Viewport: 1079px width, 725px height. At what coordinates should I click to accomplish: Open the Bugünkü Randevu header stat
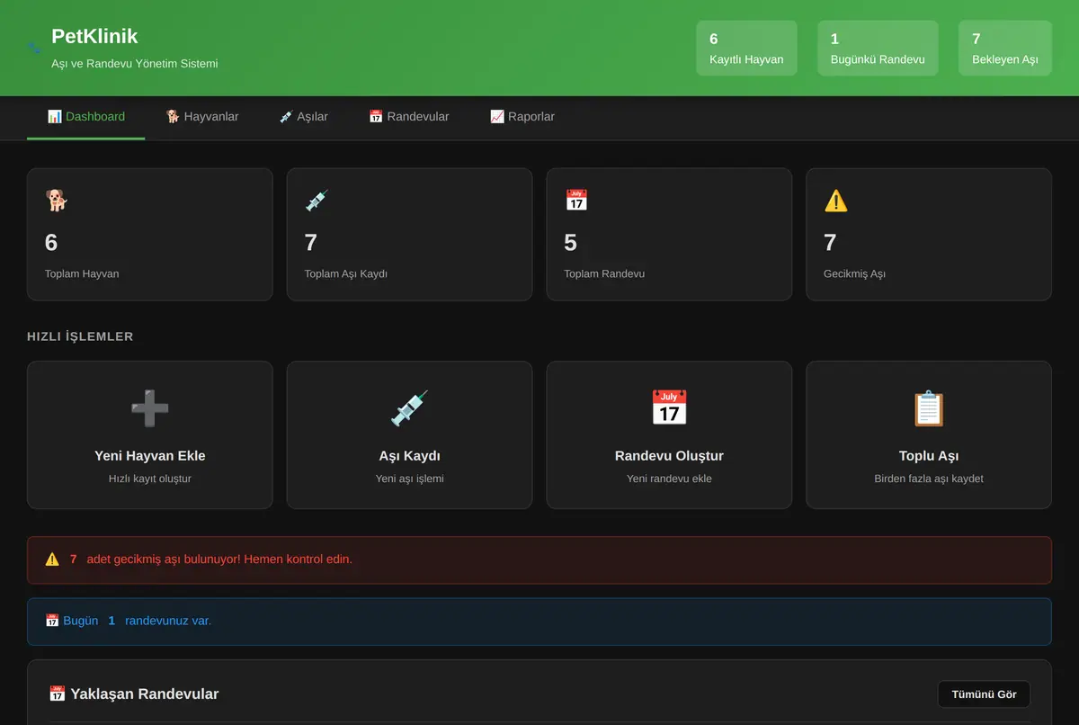878,49
